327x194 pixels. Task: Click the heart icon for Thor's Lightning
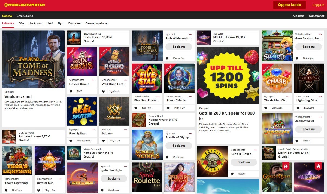tap(6, 190)
